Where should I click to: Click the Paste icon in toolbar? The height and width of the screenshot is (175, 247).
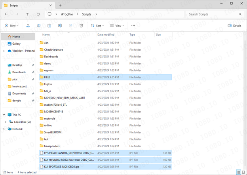point(49,26)
